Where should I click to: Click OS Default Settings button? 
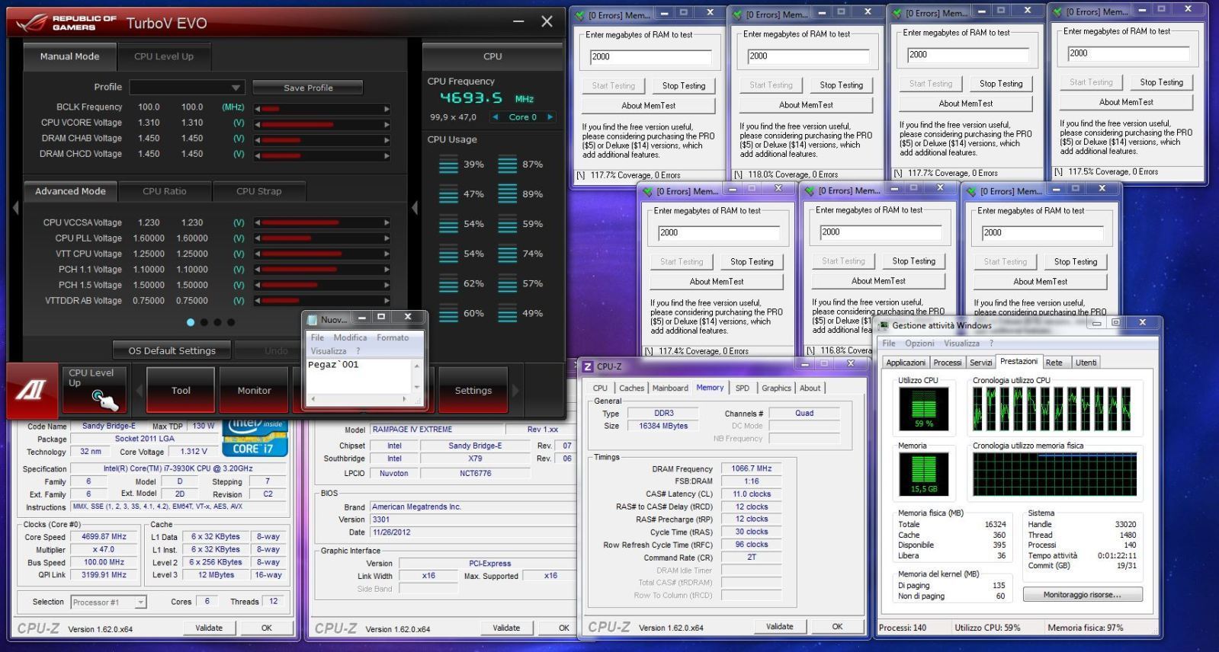(x=172, y=351)
